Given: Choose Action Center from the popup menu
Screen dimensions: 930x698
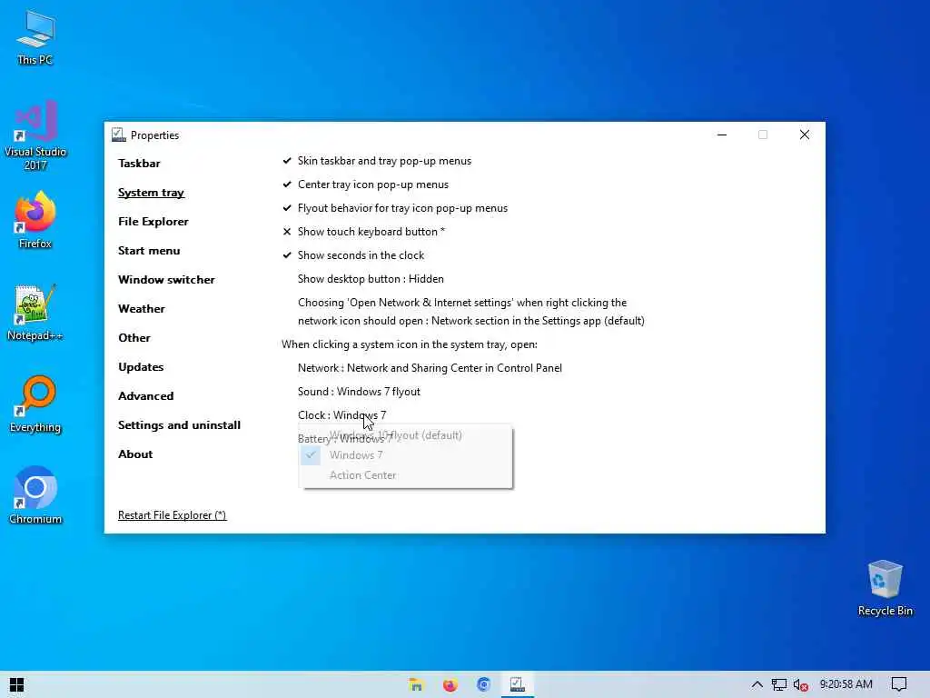Looking at the screenshot, I should click(x=406, y=475).
